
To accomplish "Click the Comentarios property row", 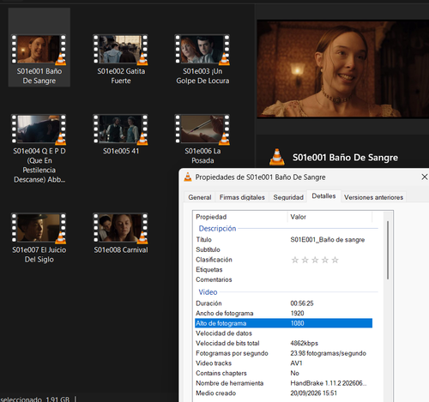I will [283, 279].
